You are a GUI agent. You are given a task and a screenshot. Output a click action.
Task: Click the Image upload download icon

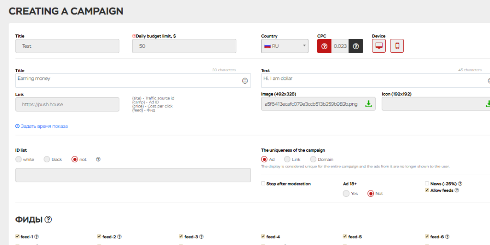tap(368, 104)
